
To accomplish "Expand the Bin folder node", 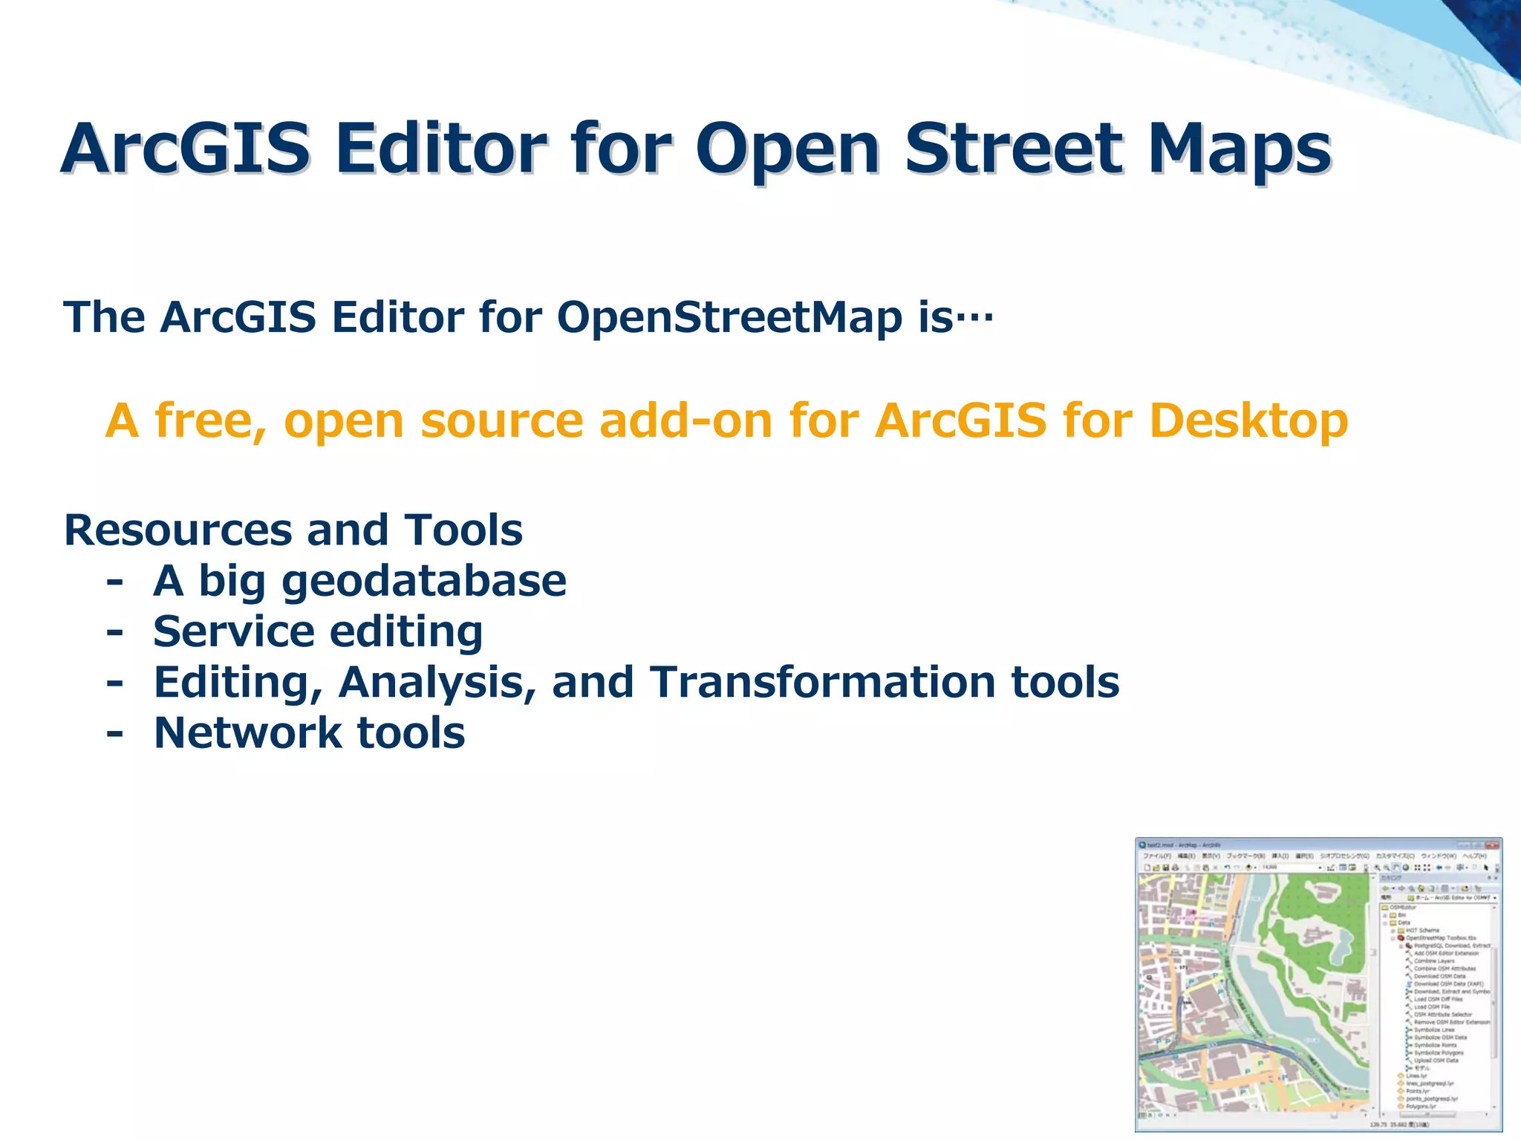I will [x=1385, y=915].
